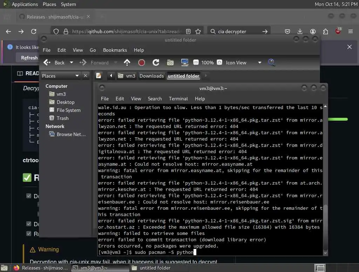Click the Computer icon in file manager toolbar
This screenshot has width=359, height=272.
184,62
